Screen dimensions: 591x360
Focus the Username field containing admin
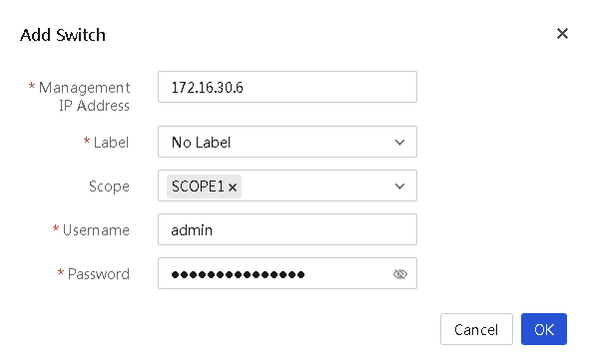pyautogui.click(x=288, y=229)
